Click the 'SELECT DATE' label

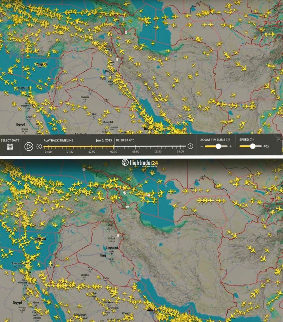tap(10, 140)
